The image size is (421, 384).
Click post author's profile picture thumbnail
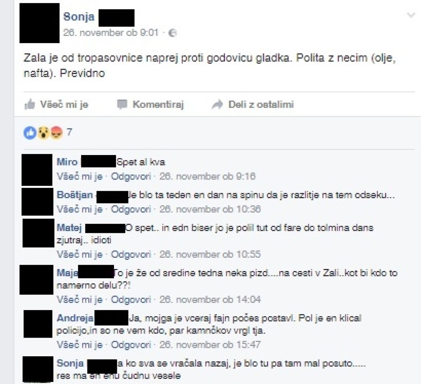pos(39,23)
